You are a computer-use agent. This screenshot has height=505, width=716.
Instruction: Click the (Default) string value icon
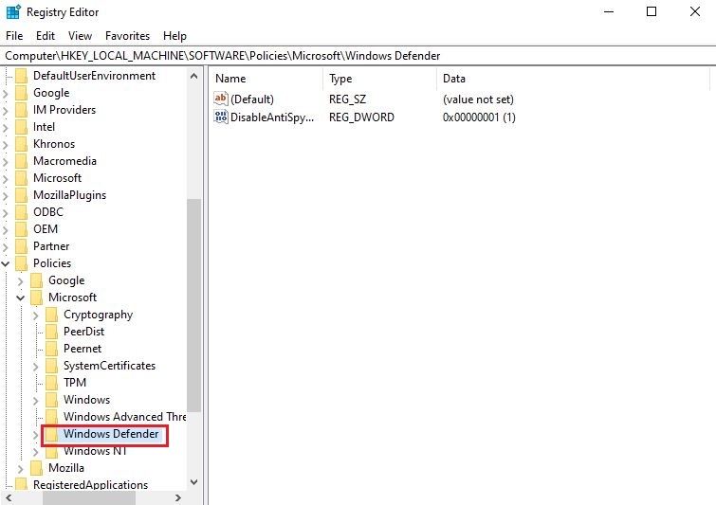(x=221, y=99)
